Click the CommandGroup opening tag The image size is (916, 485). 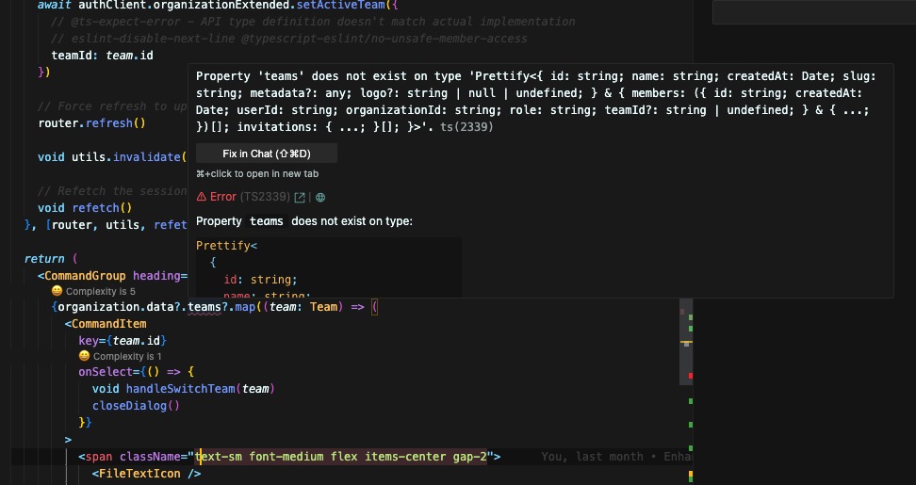82,276
